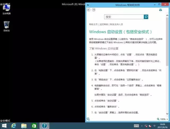
Task: Open the 联系支持人员 link
Action: [x=116, y=24]
